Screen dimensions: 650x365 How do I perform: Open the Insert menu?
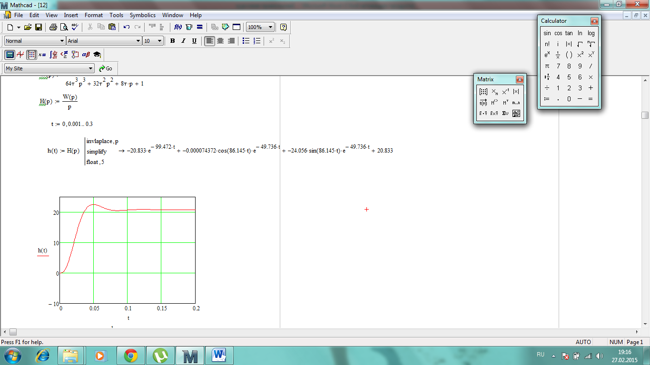click(x=71, y=15)
